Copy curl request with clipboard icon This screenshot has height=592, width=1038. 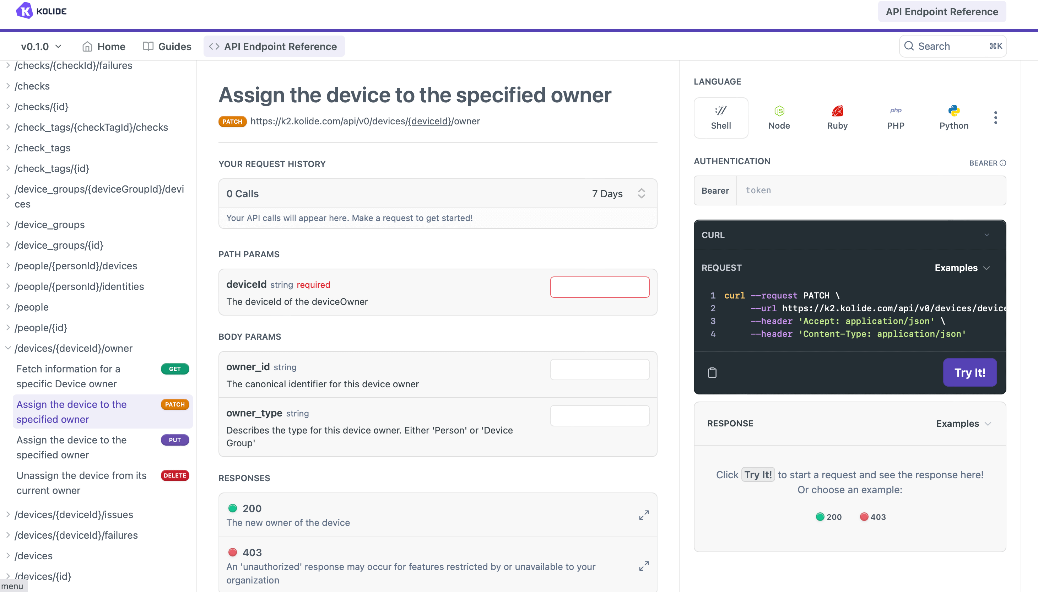[x=712, y=372]
